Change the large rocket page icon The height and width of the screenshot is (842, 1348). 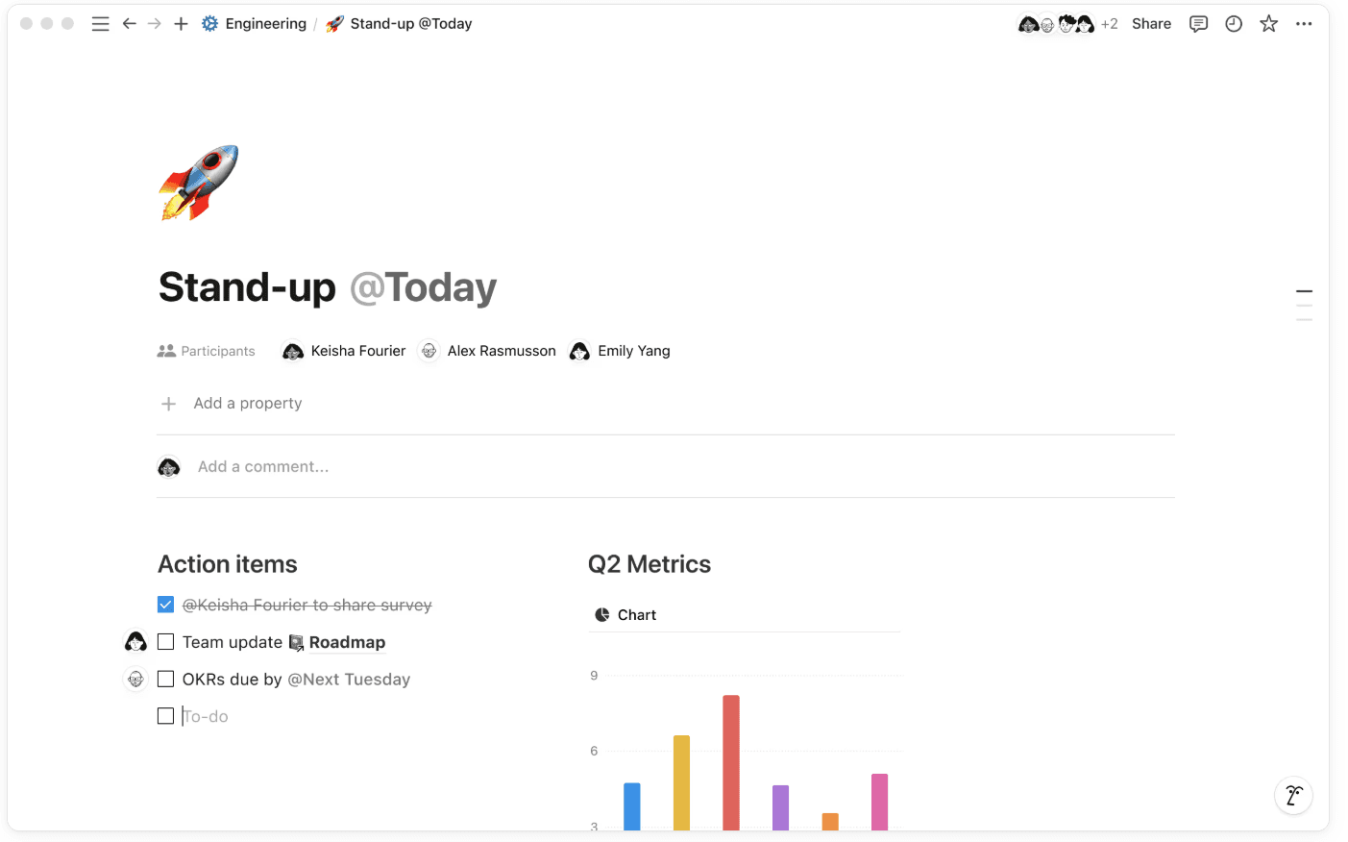point(199,183)
